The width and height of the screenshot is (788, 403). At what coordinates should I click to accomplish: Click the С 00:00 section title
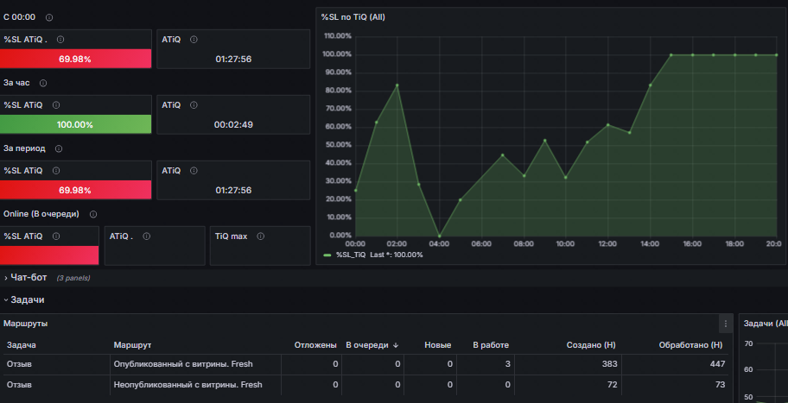[x=20, y=17]
